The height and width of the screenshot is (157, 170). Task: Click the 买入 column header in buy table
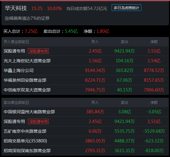pyautogui.click(x=95, y=42)
